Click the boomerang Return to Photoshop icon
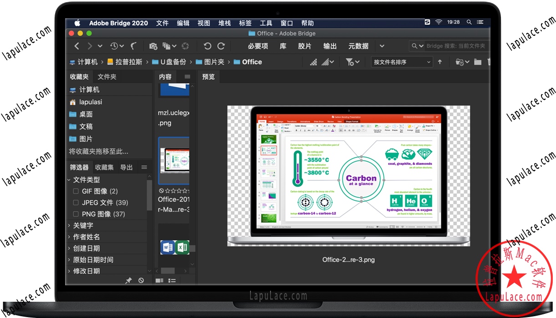556x318 pixels. tap(133, 46)
